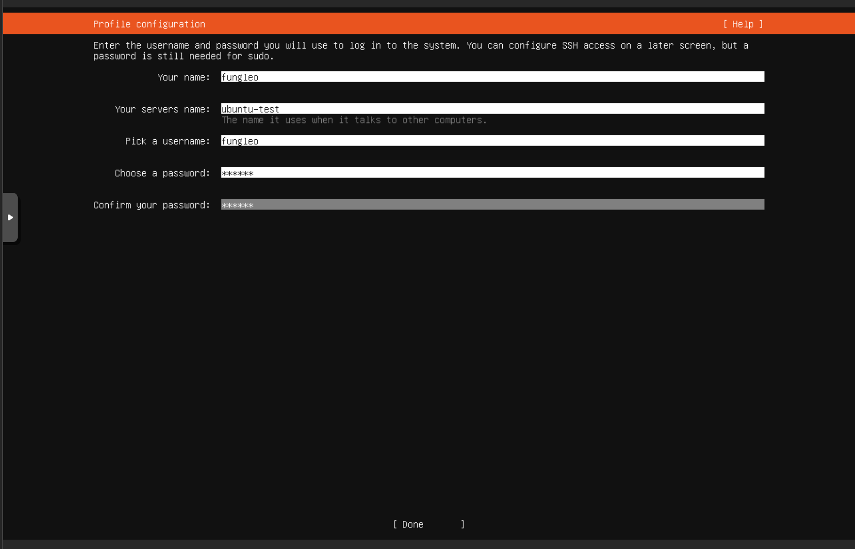Click the "Your name:" label
Image resolution: width=855 pixels, height=549 pixels.
pos(184,77)
